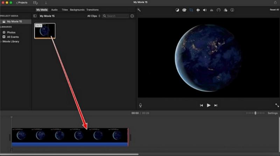Skip to previous clip button
The height and width of the screenshot is (156, 280).
tap(202, 106)
